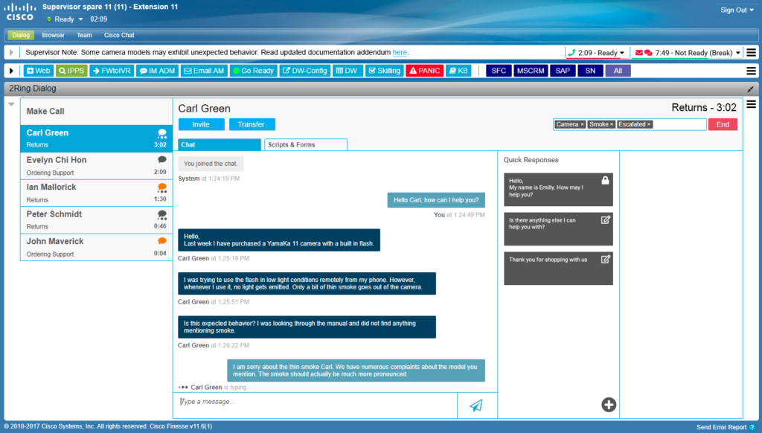Open DW-Config from the toolbar

click(304, 70)
